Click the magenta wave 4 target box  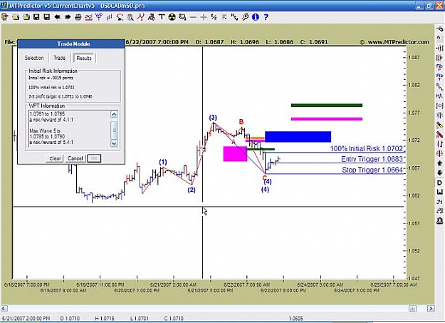pos(235,154)
